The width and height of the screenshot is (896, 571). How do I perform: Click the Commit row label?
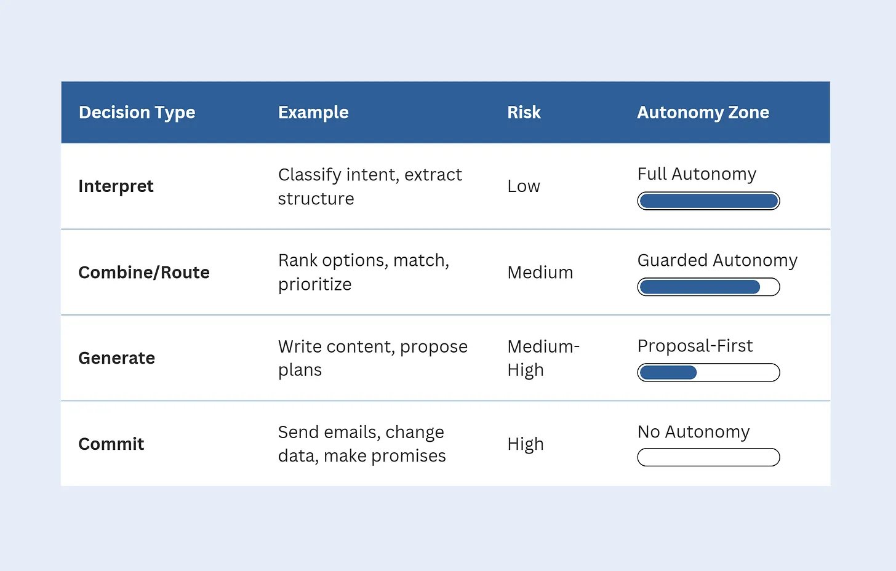pyautogui.click(x=111, y=444)
